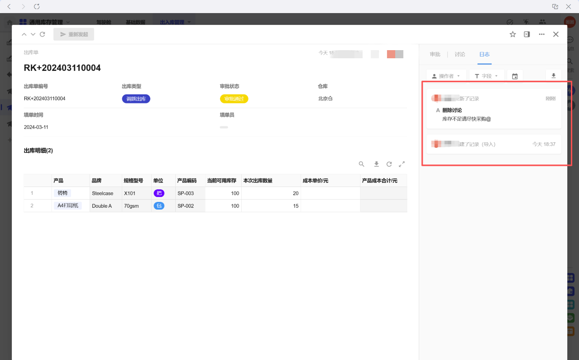Open the log date filter calendar

pos(515,76)
